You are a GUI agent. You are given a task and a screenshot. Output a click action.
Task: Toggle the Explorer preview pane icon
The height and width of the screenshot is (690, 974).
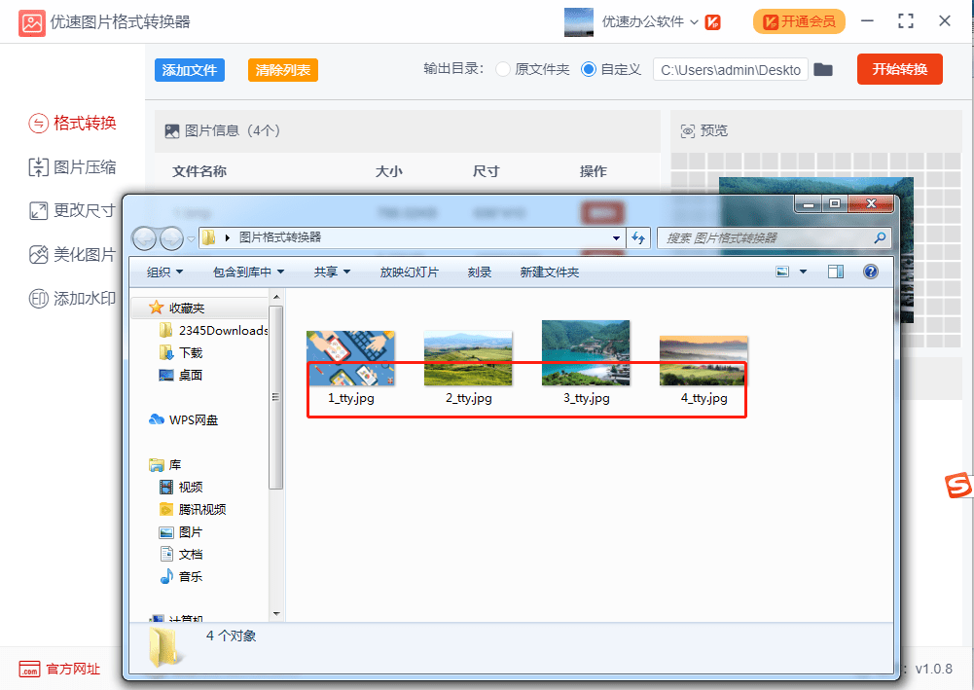click(836, 272)
